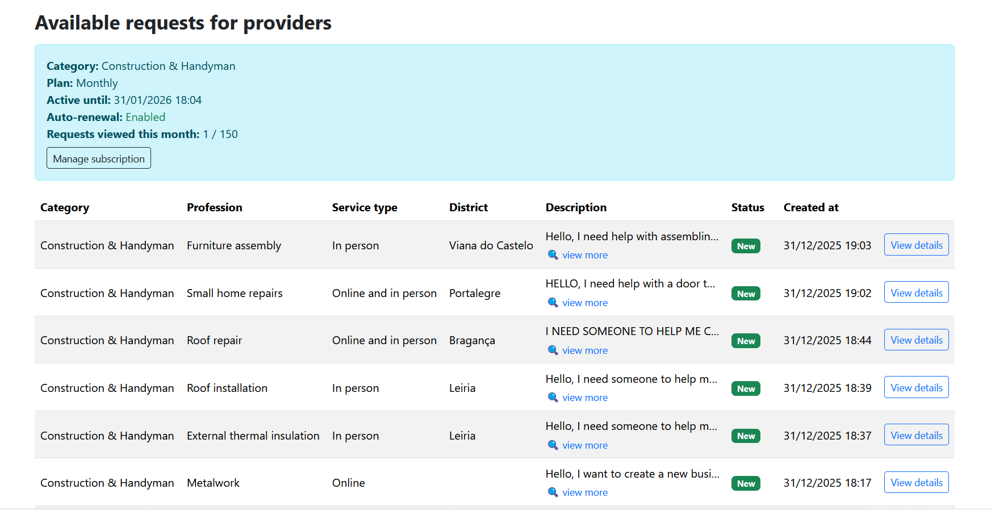View details for the Metalwork request
Image resolution: width=991 pixels, height=510 pixels.
coord(916,483)
